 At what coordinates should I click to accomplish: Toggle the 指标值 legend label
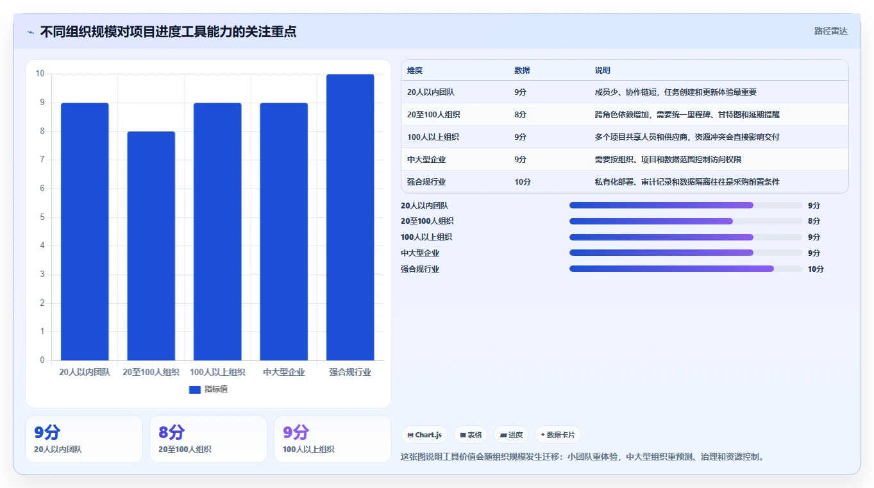pos(216,389)
